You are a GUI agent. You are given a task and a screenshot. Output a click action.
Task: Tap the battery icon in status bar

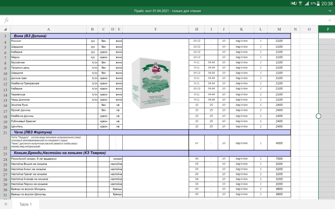pos(318,3)
